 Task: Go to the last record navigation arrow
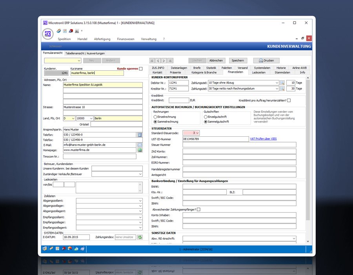[171, 60]
